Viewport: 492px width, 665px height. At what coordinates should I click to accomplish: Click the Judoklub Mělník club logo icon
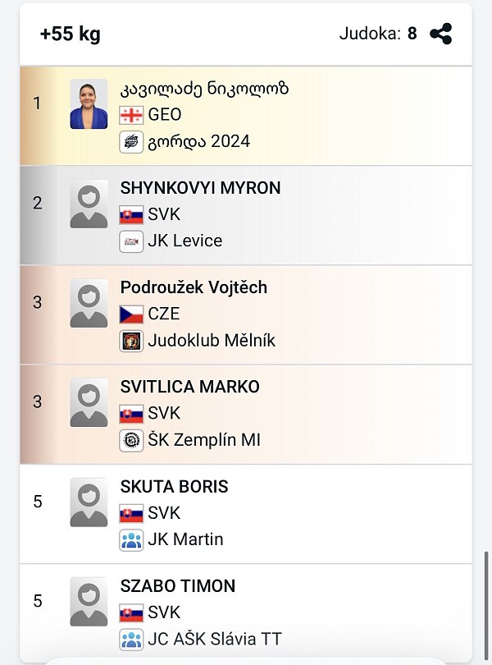coord(131,341)
